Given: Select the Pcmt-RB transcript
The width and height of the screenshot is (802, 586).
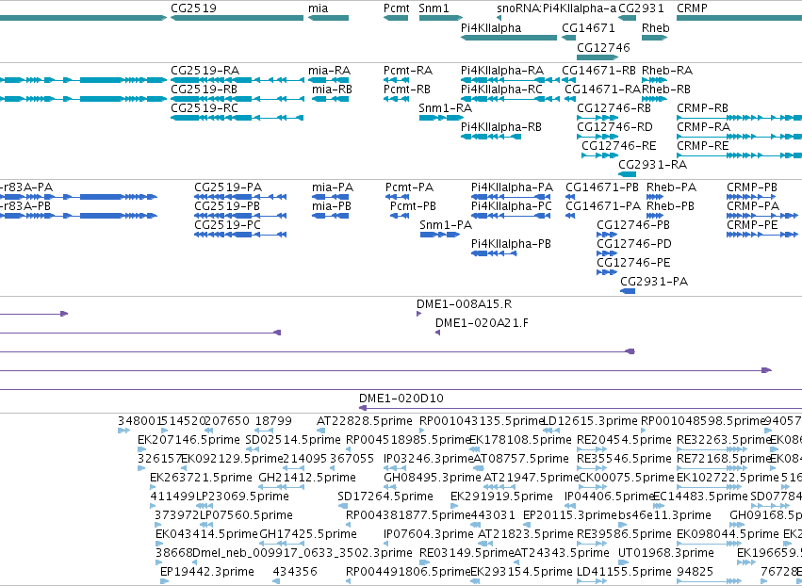Looking at the screenshot, I should [396, 99].
